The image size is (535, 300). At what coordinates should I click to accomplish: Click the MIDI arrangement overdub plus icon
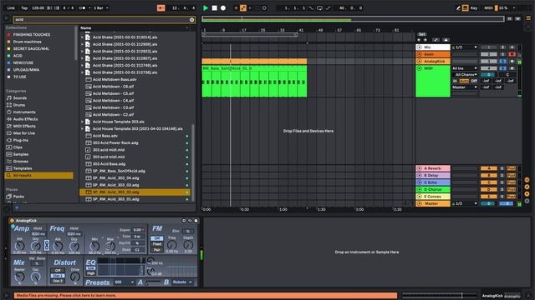[x=236, y=7]
